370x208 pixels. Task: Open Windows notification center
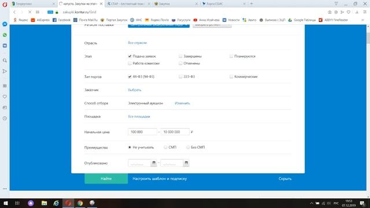tap(362, 203)
